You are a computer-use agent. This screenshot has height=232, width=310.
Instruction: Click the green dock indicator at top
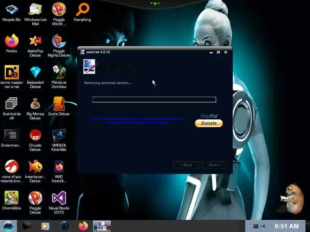155,4
